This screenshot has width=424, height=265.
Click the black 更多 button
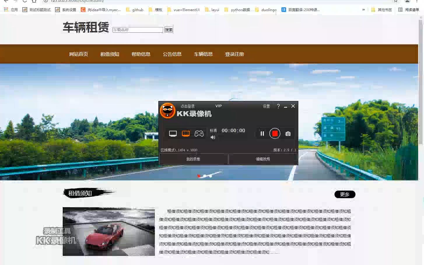(345, 194)
